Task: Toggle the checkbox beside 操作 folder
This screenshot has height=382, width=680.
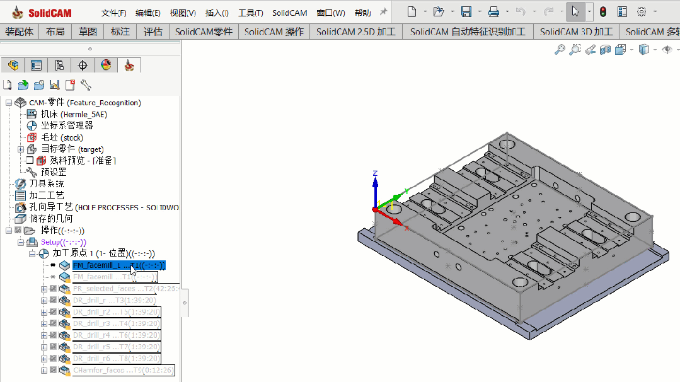Action: coord(18,230)
